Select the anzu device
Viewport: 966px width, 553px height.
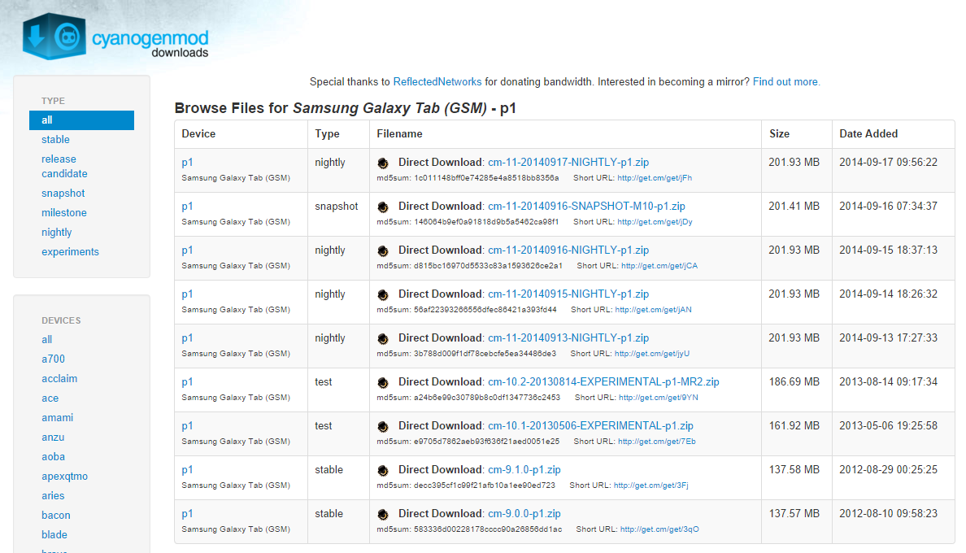point(53,438)
